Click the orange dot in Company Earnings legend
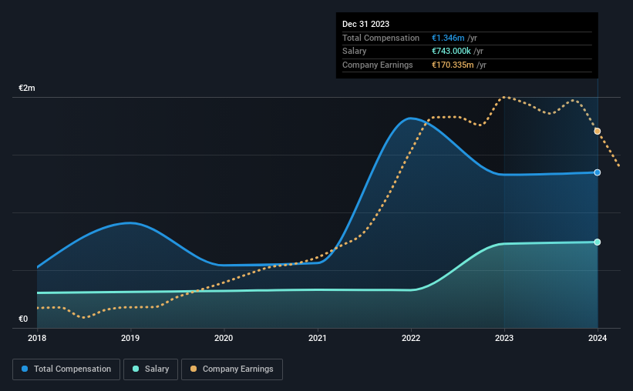 click(194, 369)
